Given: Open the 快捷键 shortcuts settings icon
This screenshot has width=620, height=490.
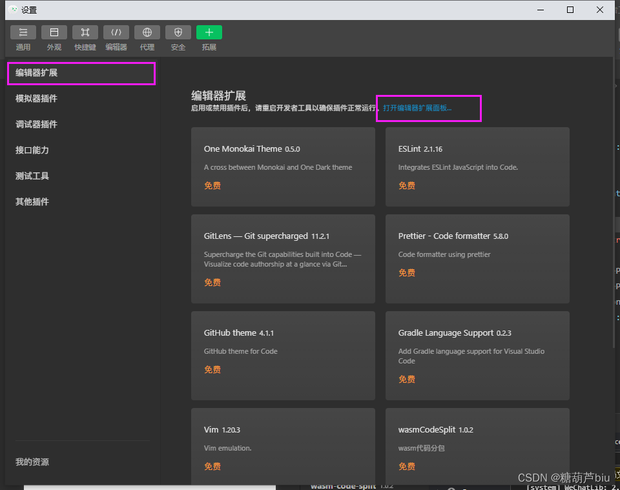Looking at the screenshot, I should pos(85,32).
